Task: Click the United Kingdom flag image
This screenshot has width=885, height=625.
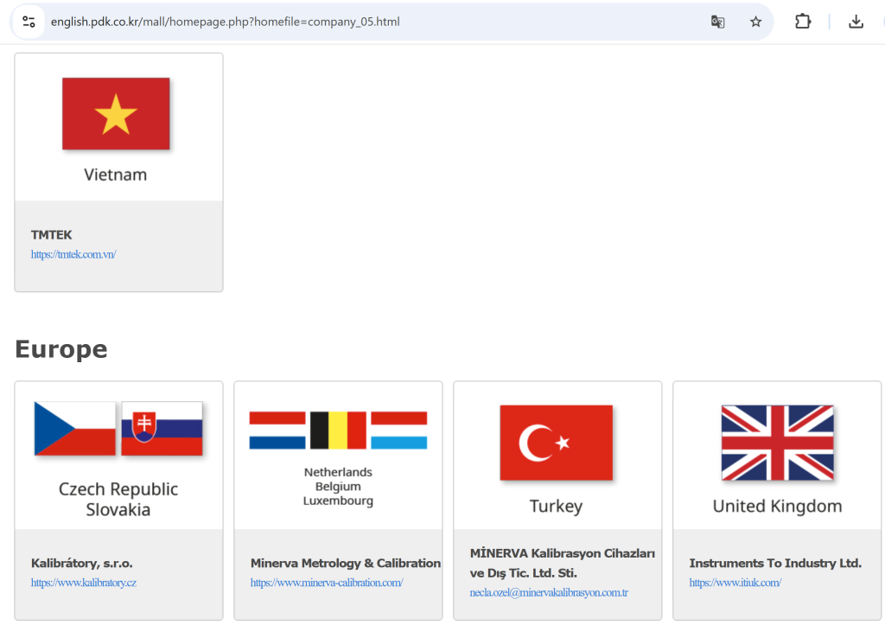Action: (x=777, y=443)
